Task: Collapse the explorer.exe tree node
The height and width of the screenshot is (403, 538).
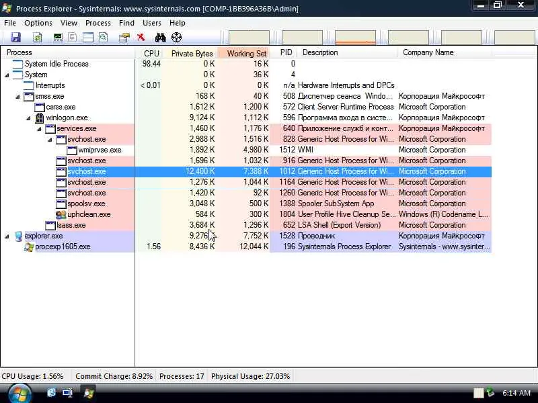Action: click(7, 236)
